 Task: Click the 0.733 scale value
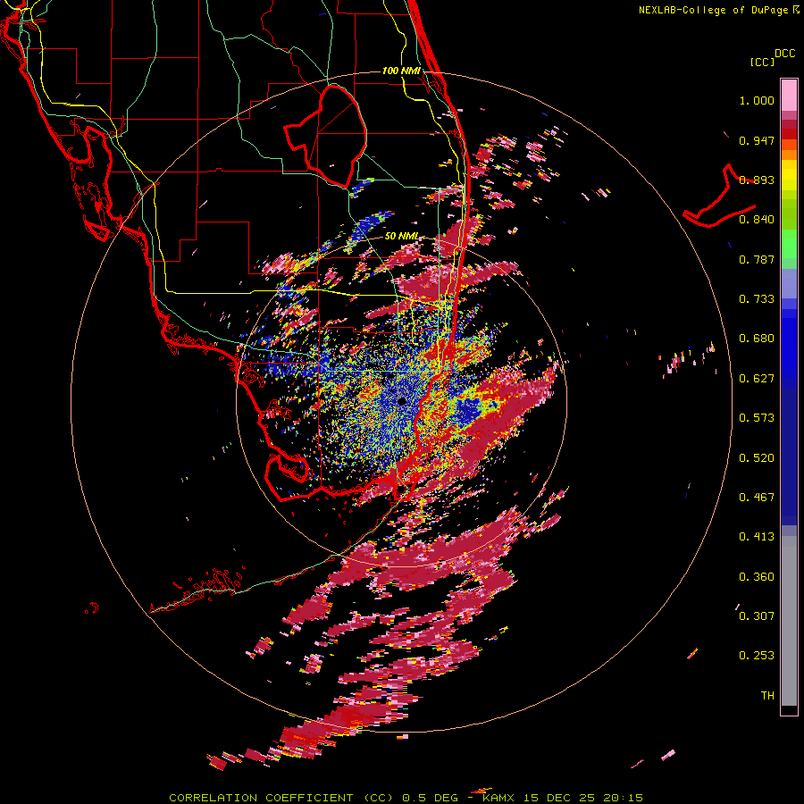pos(757,299)
